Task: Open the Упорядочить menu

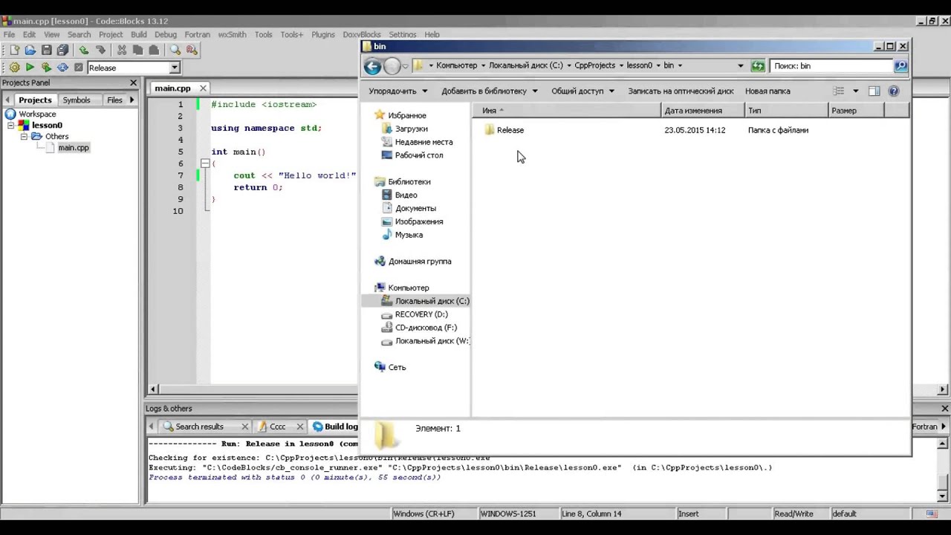Action: click(x=398, y=91)
